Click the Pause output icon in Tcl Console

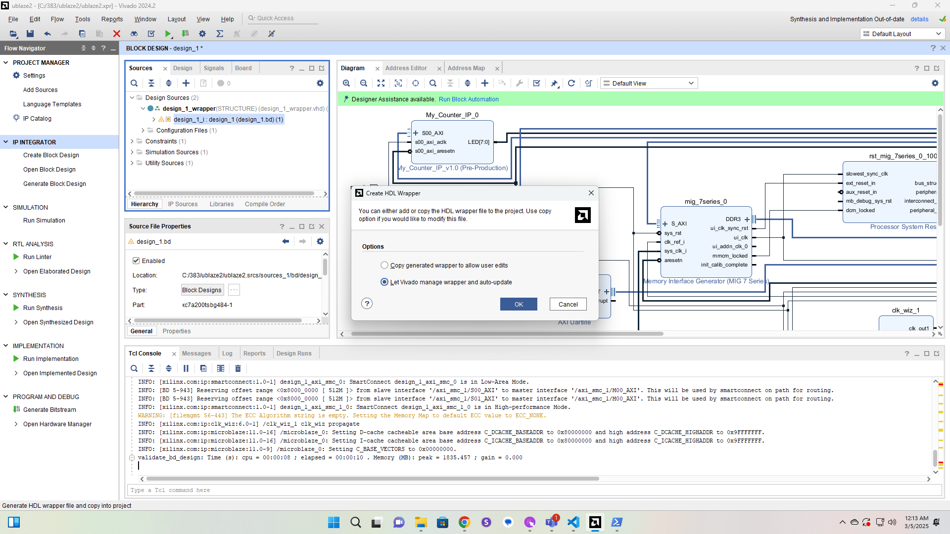tap(186, 368)
